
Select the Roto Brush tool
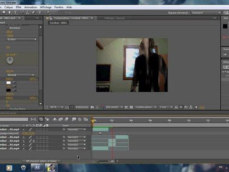coord(41,12)
